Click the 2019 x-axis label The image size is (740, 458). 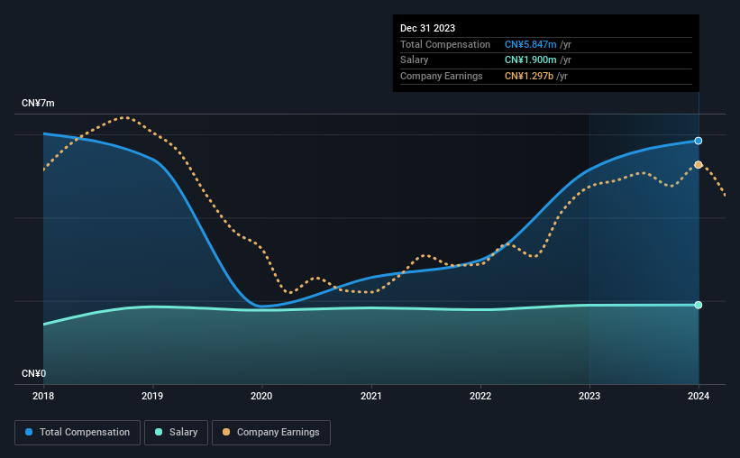tap(152, 396)
